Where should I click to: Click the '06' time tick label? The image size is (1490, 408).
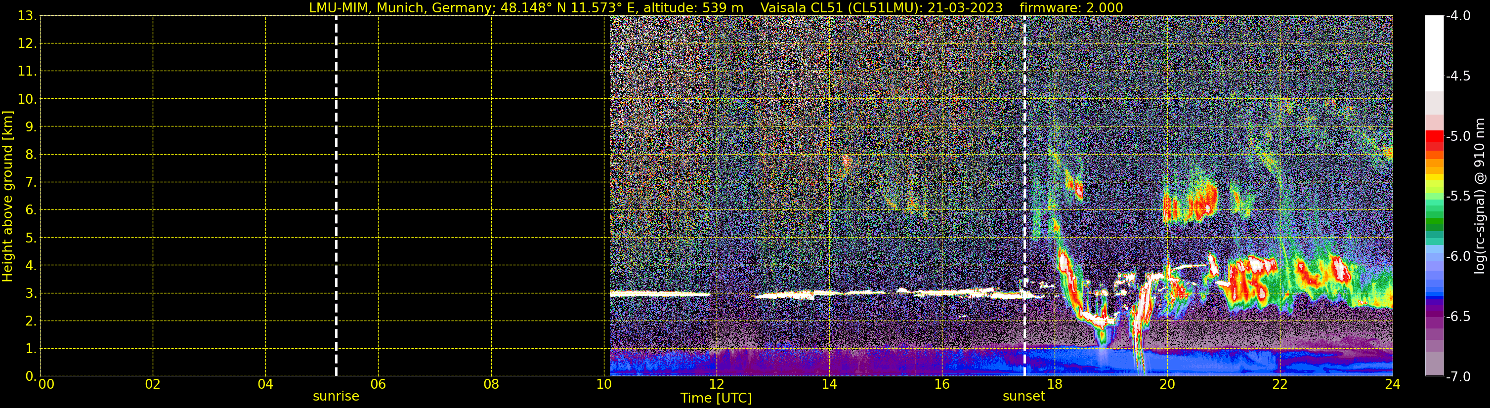378,384
